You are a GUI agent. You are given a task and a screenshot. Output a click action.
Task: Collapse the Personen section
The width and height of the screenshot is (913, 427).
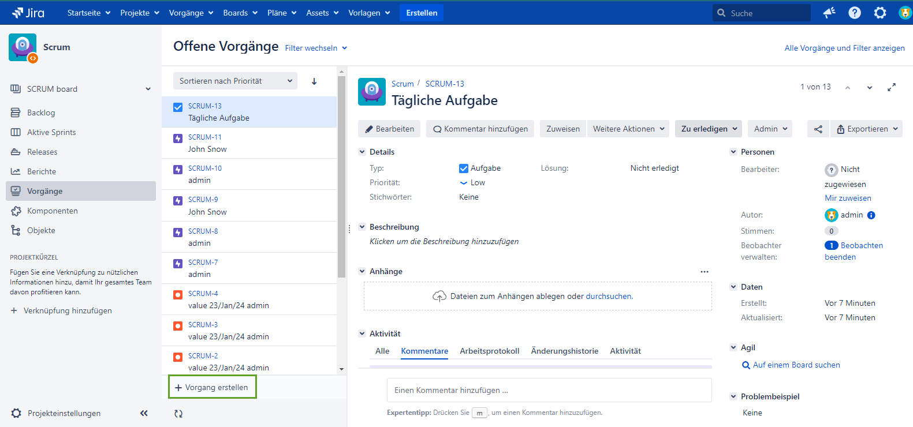click(x=733, y=152)
